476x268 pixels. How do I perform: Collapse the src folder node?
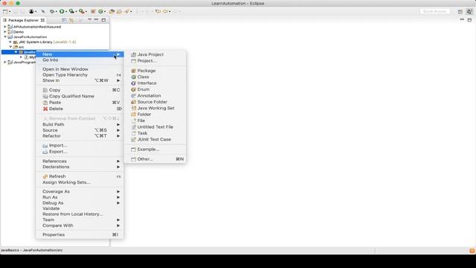(x=10, y=47)
